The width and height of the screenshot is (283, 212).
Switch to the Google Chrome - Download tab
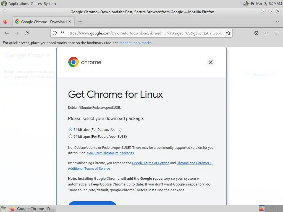tap(43, 22)
